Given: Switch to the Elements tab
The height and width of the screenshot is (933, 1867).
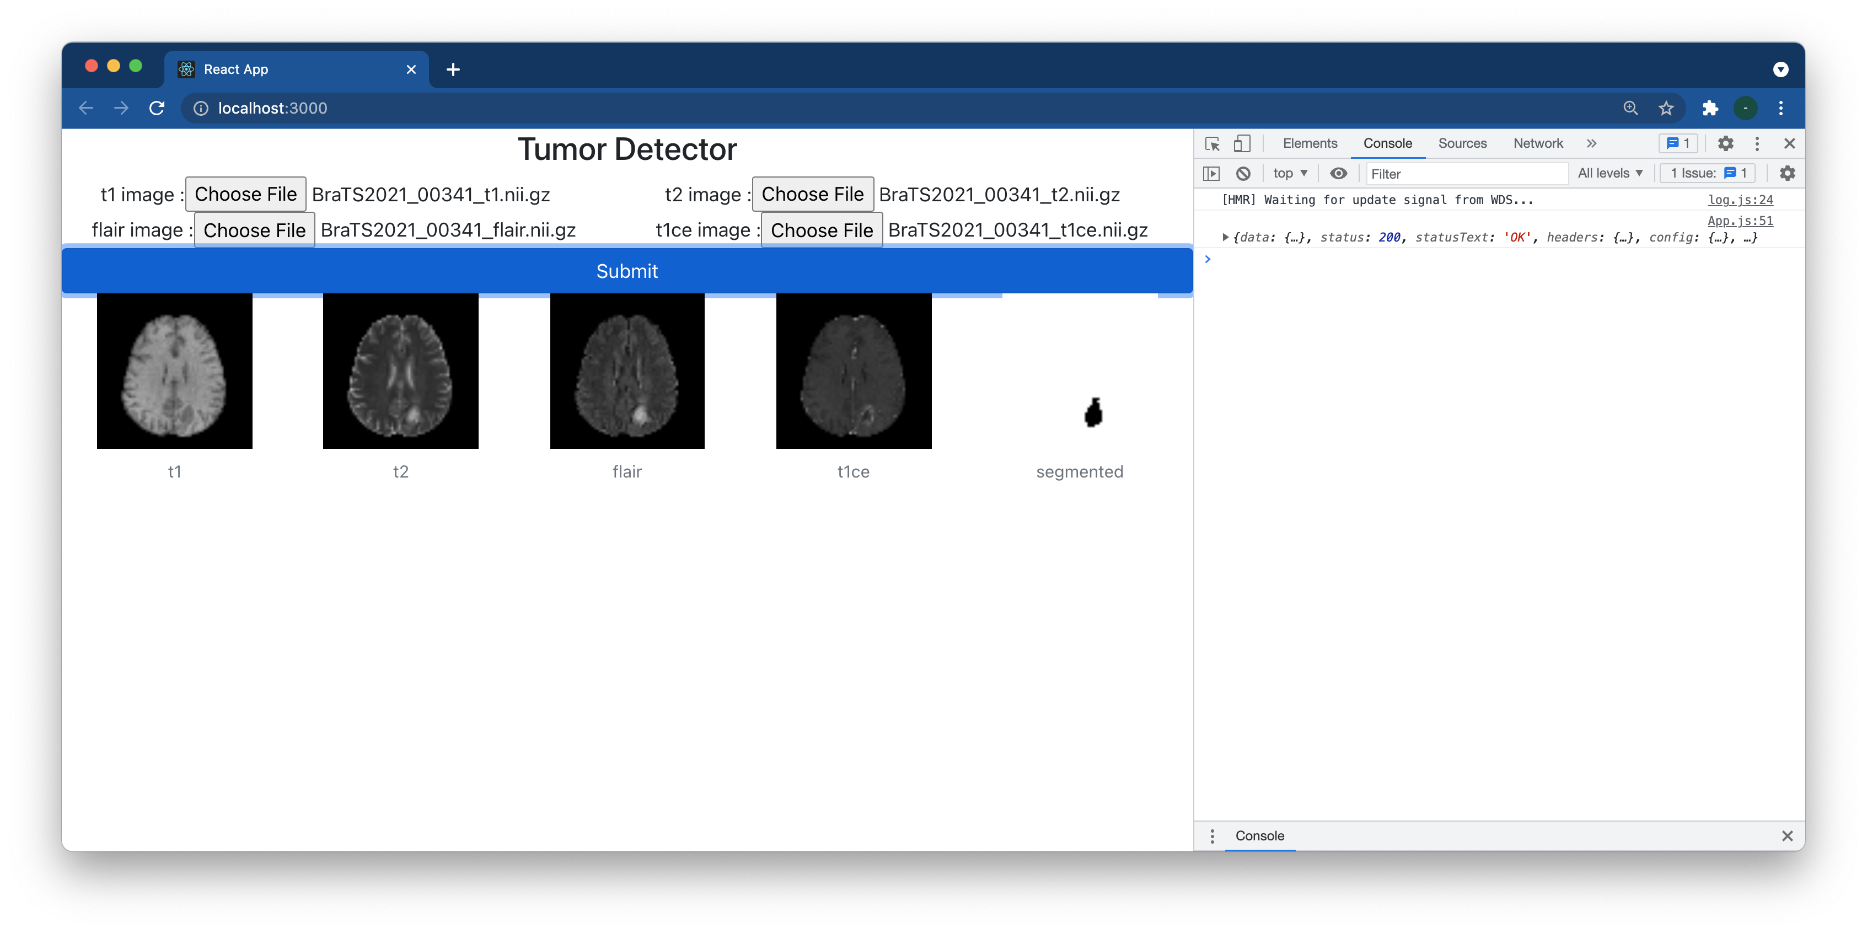Looking at the screenshot, I should (1310, 143).
